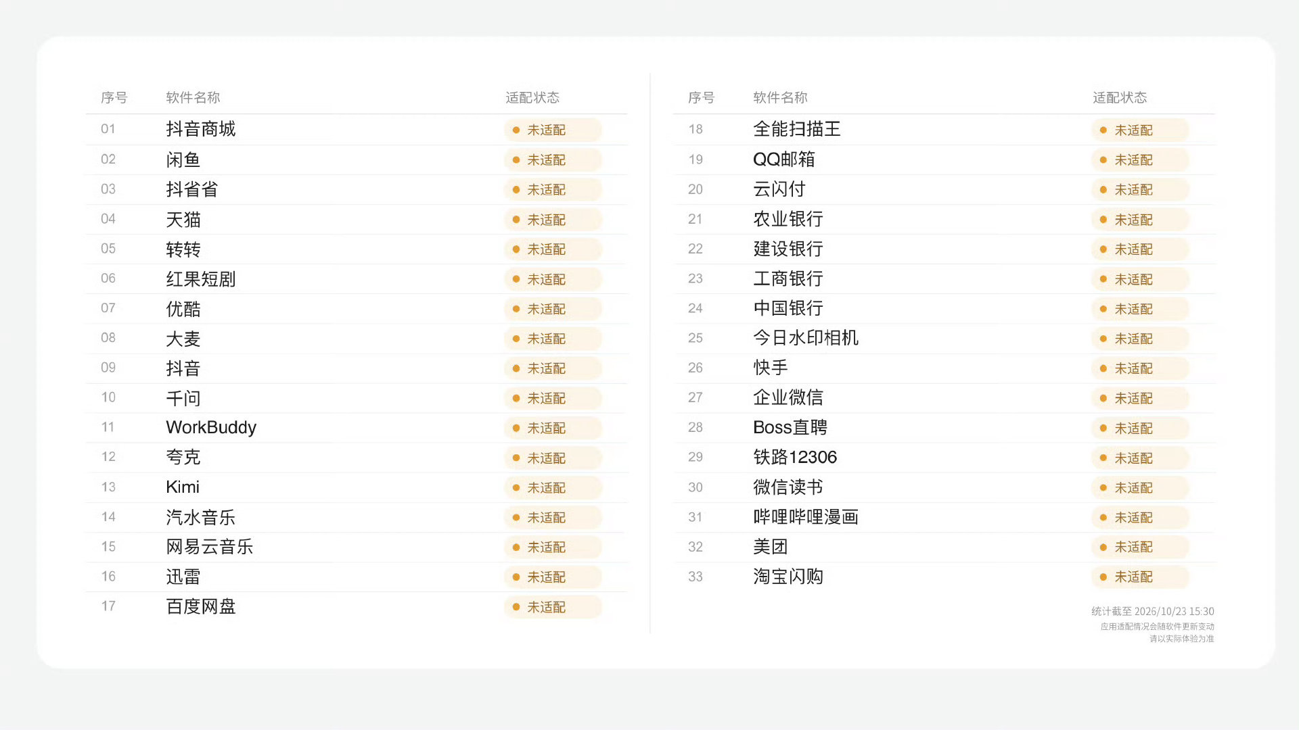Select the 未适配 badge beside 全能扫描王
The width and height of the screenshot is (1299, 730).
pos(1140,130)
